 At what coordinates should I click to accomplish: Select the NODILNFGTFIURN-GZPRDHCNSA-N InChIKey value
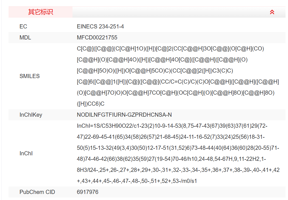tap(124, 115)
